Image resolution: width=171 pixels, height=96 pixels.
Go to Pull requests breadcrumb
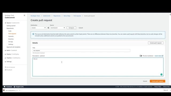[x=77, y=16]
